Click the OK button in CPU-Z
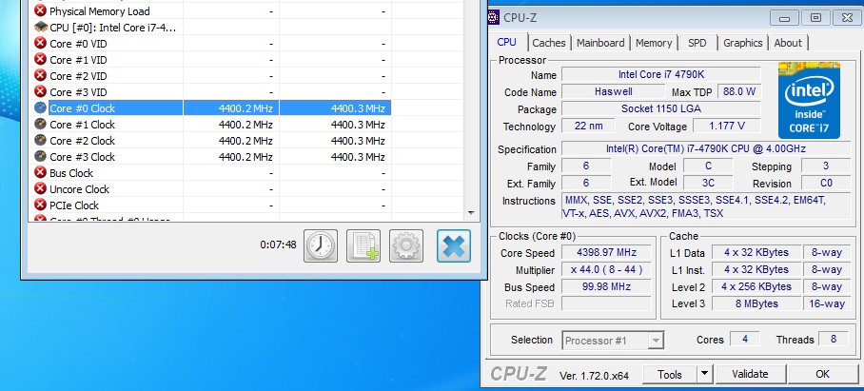 (822, 374)
